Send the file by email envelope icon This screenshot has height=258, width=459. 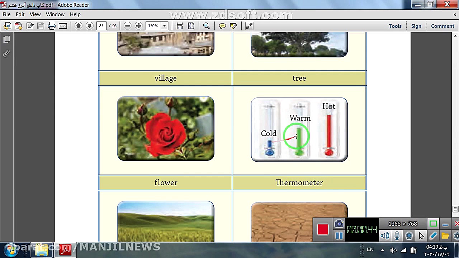pos(63,26)
